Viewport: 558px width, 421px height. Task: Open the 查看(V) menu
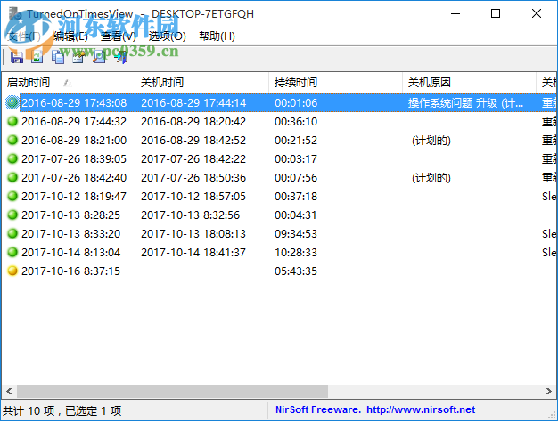(119, 36)
